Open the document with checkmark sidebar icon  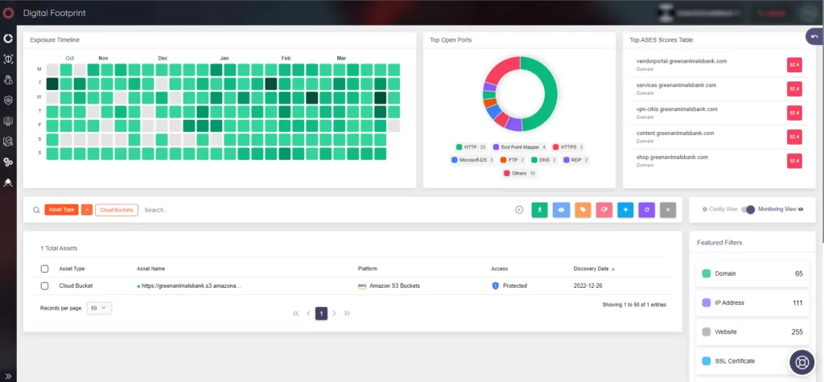coord(8,142)
